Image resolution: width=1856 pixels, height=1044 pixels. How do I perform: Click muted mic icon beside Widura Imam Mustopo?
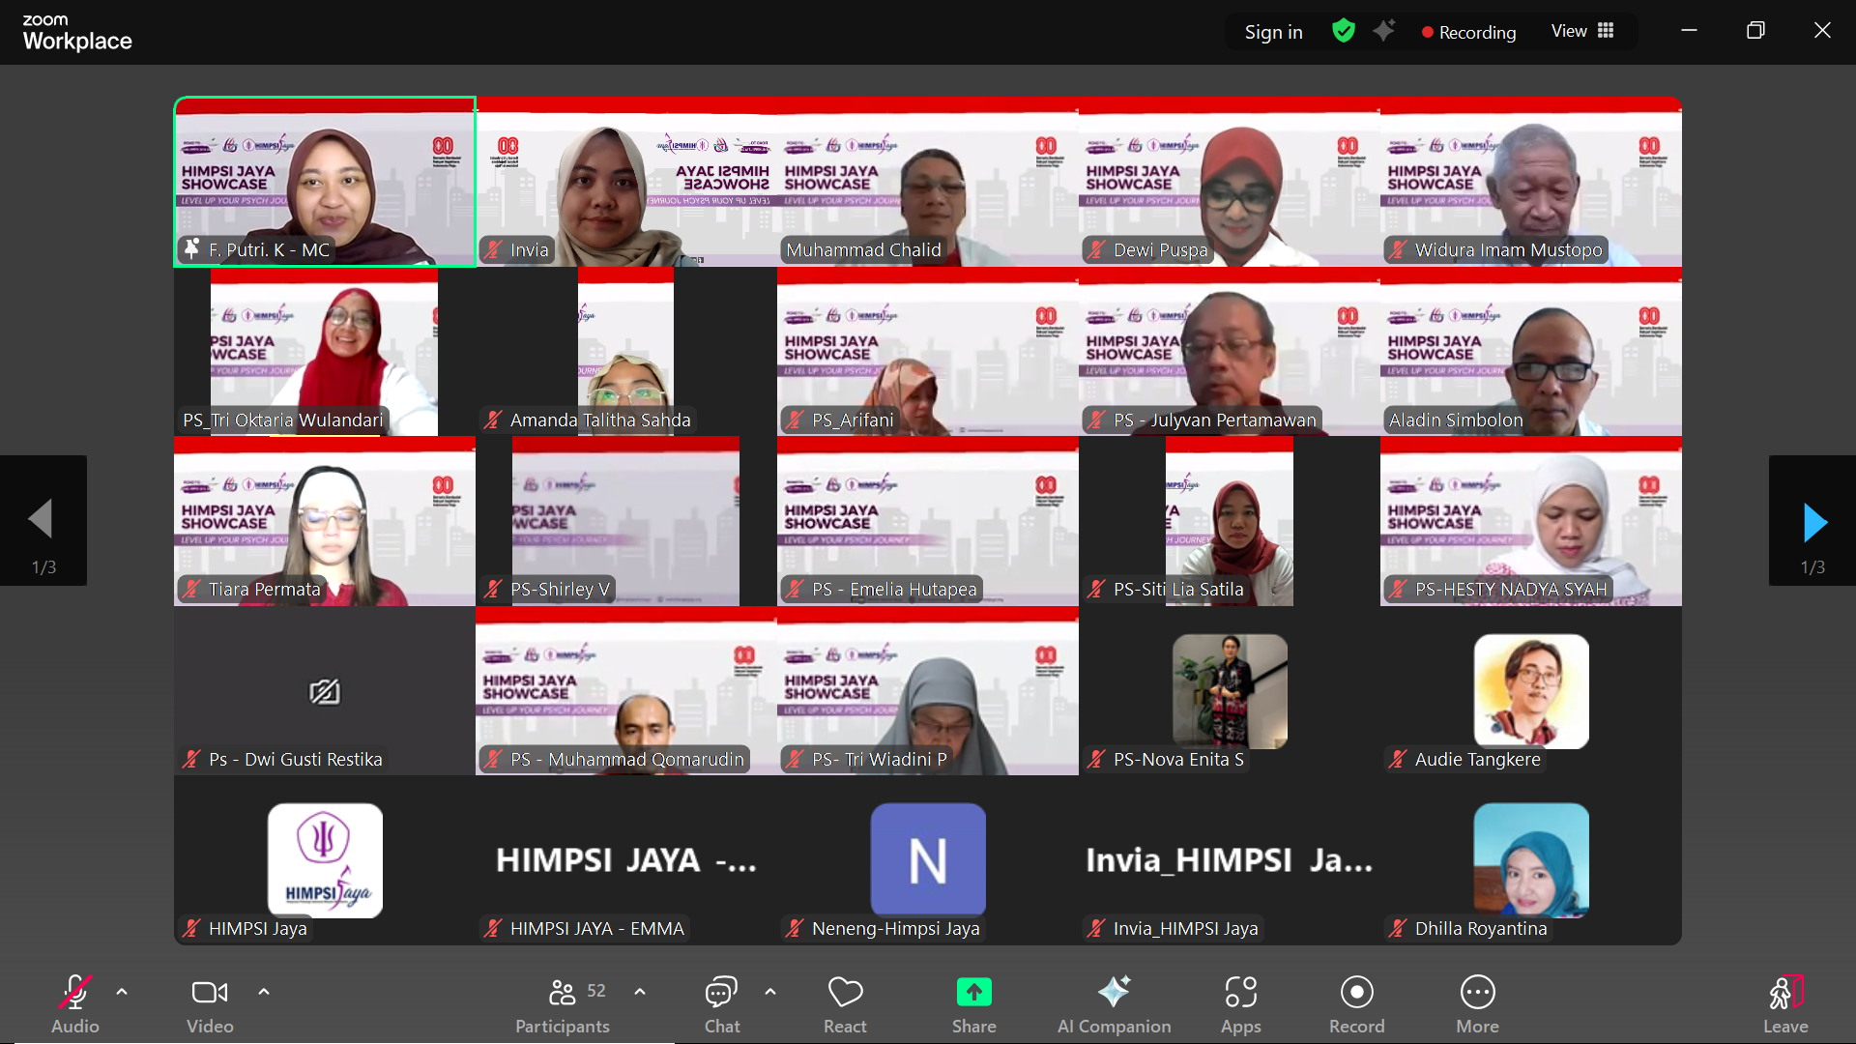click(x=1398, y=250)
